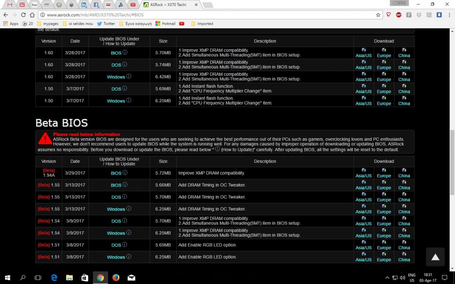The image size is (455, 284).
Task: Click DOS update method for Beta 1.51
Action: click(116, 245)
